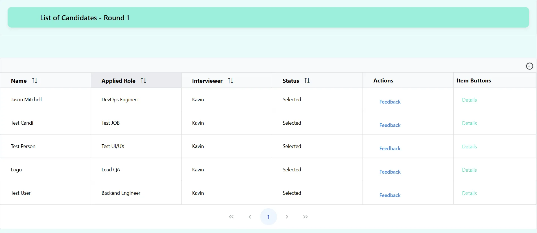Viewport: 537px width, 233px height.
Task: View Details for Test User
Action: (469, 193)
